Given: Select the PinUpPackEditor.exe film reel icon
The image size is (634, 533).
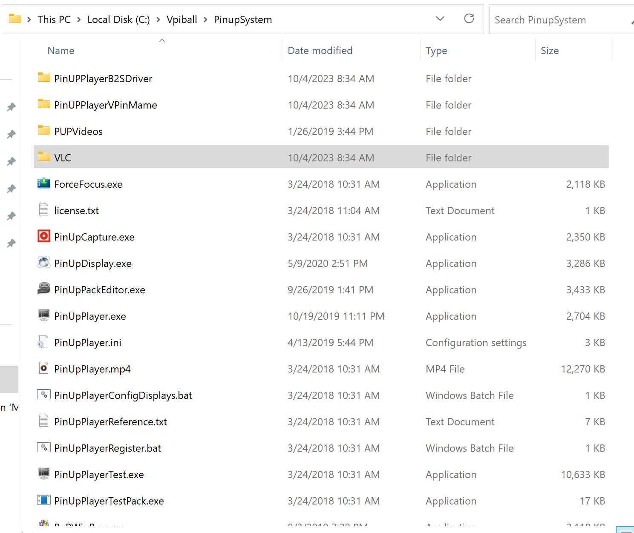Looking at the screenshot, I should (x=43, y=289).
